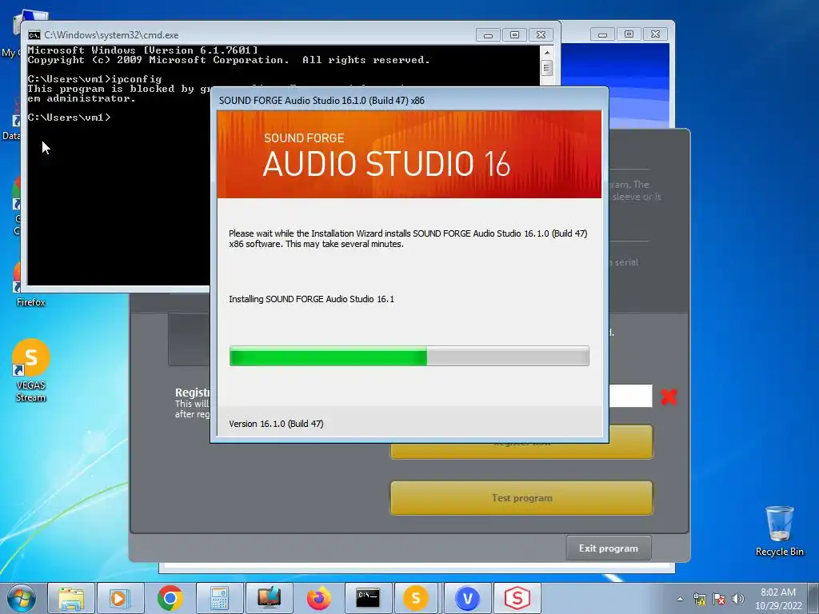Show hidden system tray icons
Viewport: 819px width, 614px height.
click(680, 599)
